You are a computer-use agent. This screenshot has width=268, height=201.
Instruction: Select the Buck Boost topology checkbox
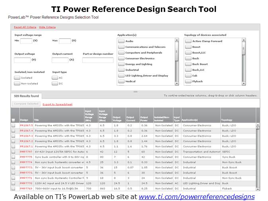[x=188, y=64]
